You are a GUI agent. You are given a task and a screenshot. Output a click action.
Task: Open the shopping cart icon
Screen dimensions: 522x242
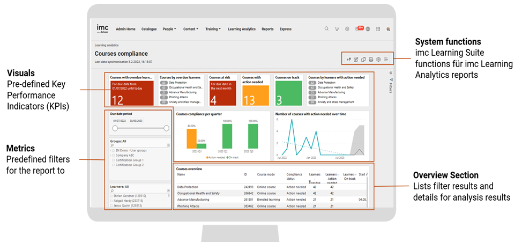[x=337, y=29]
